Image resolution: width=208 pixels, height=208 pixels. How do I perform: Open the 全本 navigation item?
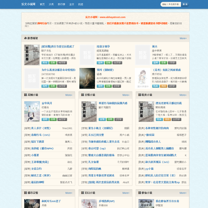[x=72, y=5]
